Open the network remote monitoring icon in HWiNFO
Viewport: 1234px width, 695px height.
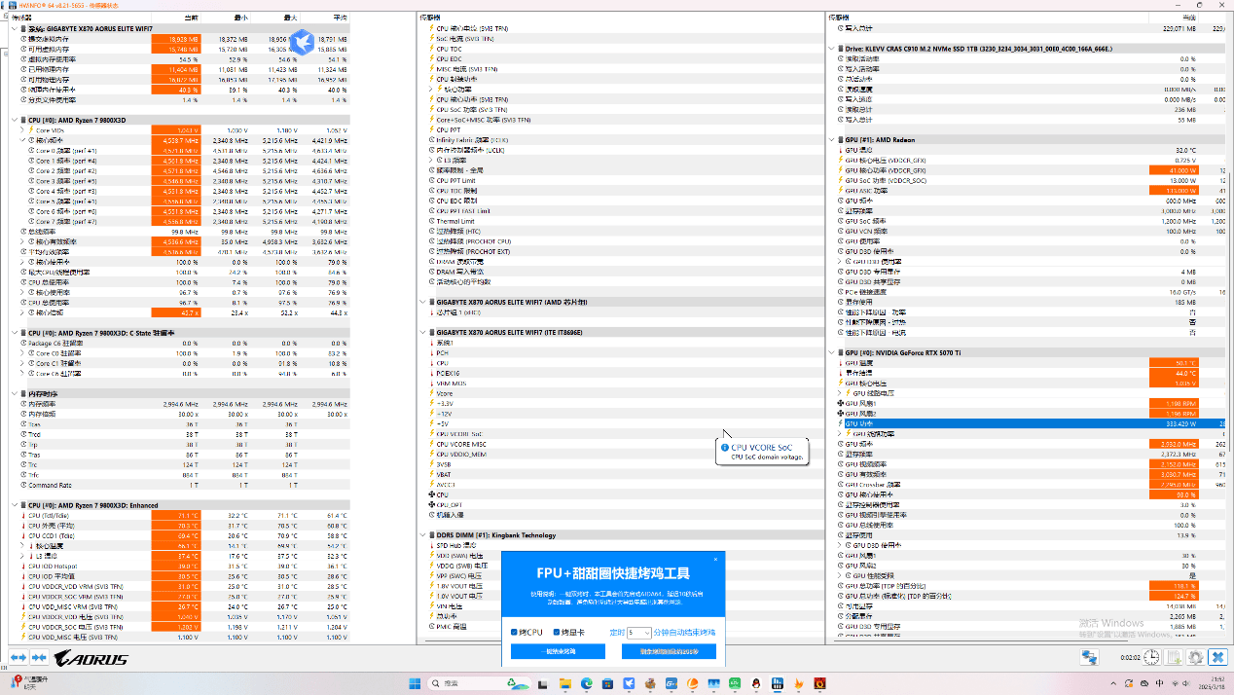1089,658
